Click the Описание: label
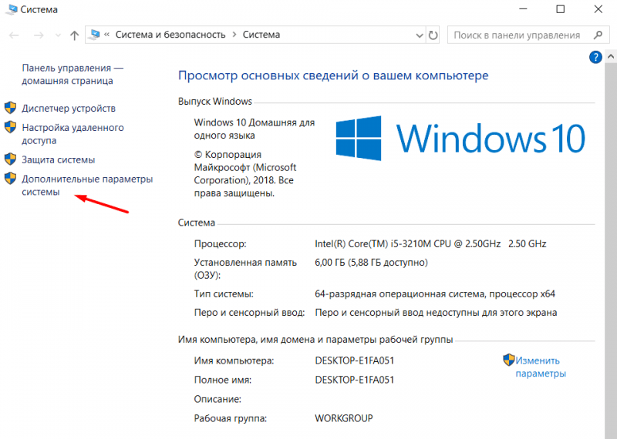This screenshot has width=617, height=439. click(x=217, y=399)
